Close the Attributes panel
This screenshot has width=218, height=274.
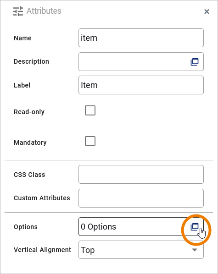coord(207,11)
